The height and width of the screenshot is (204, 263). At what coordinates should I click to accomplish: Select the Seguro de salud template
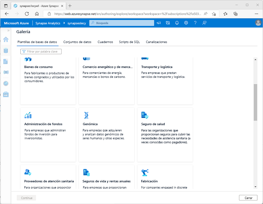click(165, 134)
